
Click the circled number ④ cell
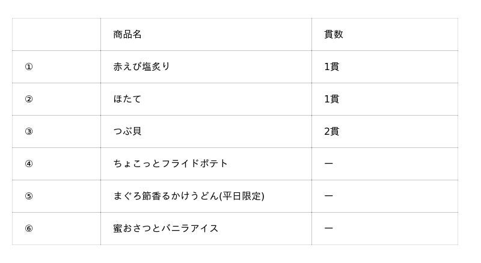coord(29,164)
